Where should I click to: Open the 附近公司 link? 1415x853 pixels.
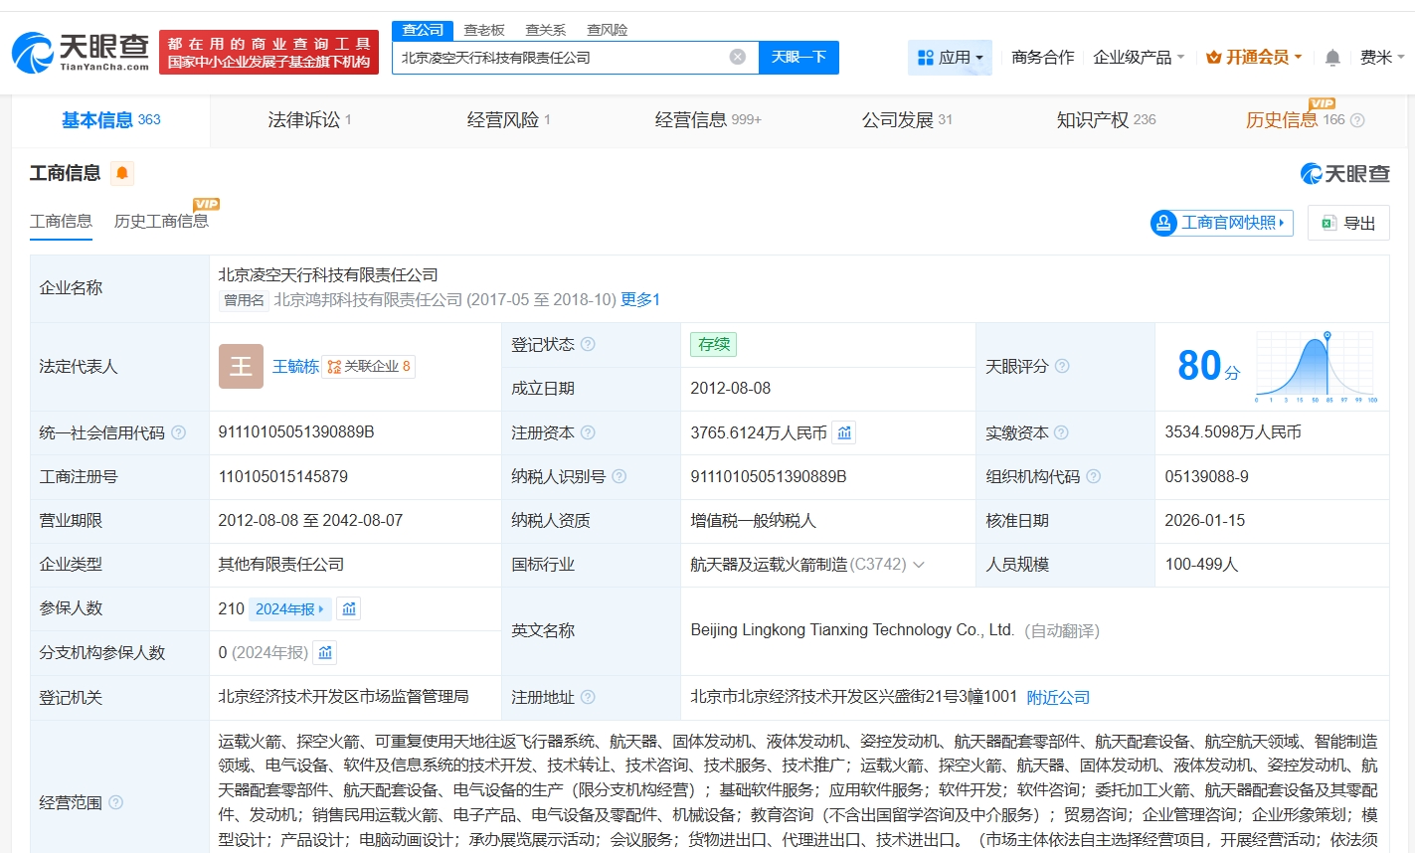[x=1058, y=698]
